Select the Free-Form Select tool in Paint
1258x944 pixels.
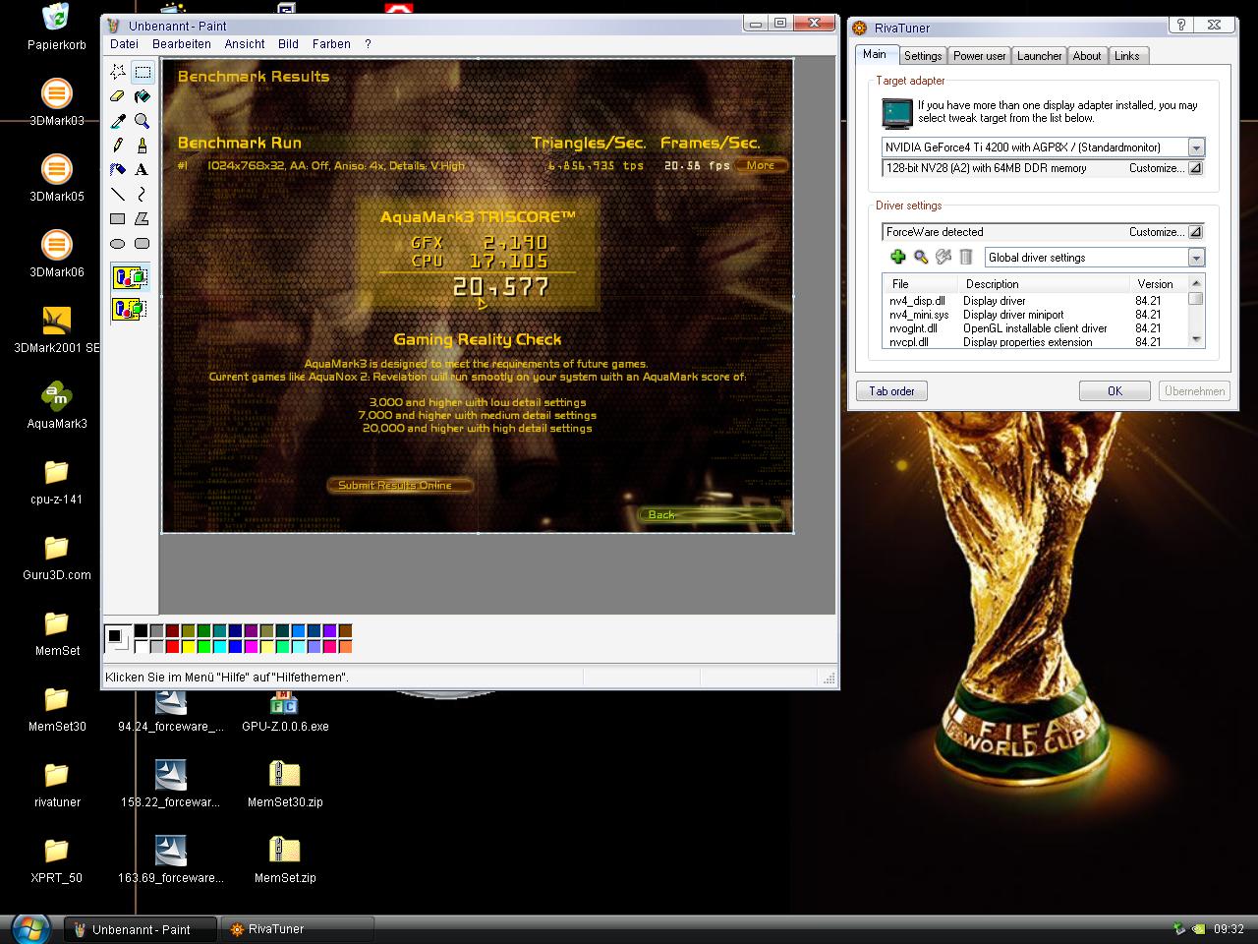point(118,72)
